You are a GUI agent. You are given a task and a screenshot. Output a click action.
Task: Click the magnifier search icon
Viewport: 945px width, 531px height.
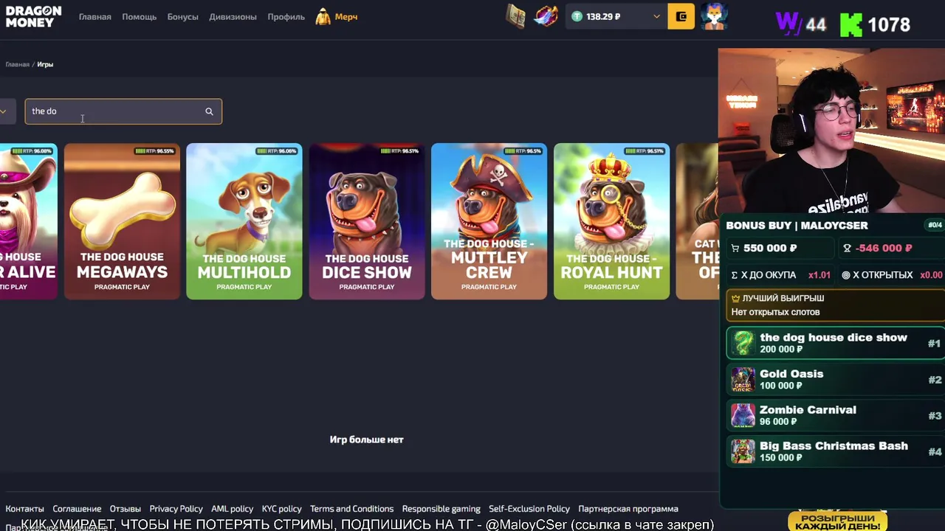(209, 111)
